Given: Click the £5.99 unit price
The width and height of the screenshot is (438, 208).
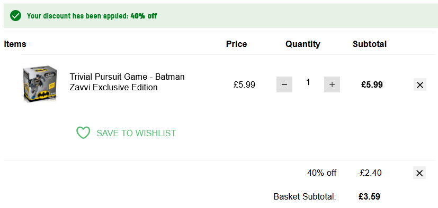Looking at the screenshot, I should tap(244, 84).
